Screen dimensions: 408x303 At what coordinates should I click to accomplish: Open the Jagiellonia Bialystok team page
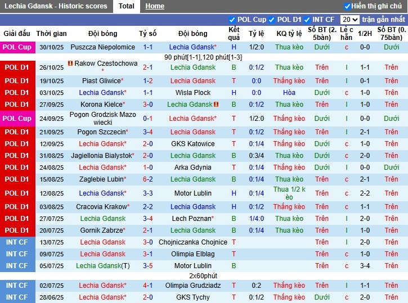click(102, 156)
